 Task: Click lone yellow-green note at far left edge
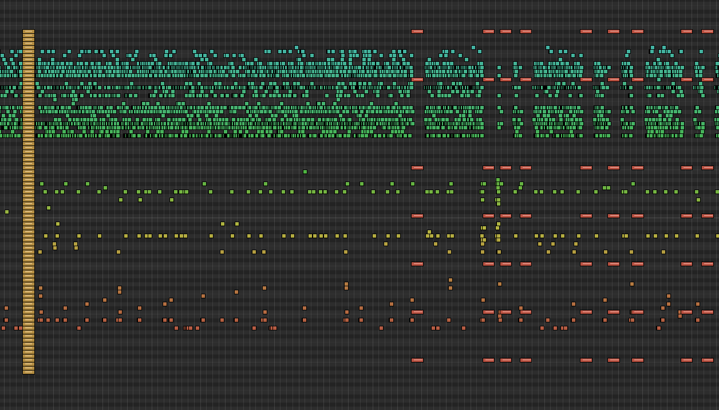[x=7, y=212]
